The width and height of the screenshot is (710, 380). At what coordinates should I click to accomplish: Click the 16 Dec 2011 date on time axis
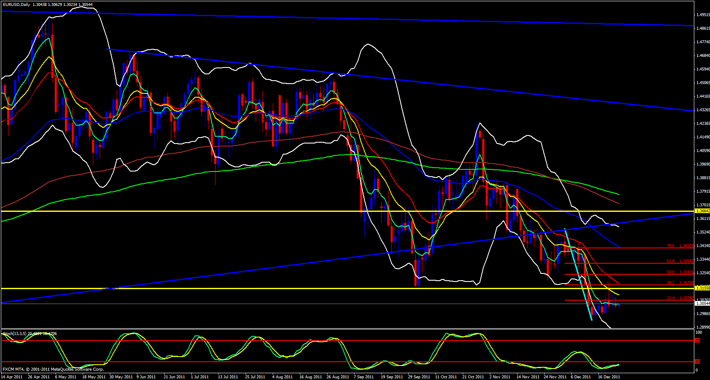[x=609, y=377]
